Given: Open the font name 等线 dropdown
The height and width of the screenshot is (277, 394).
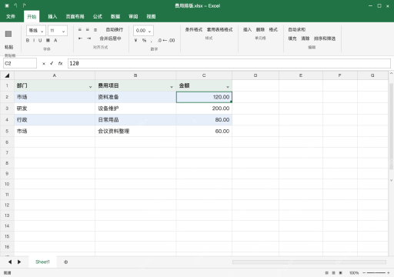Looking at the screenshot, I should pyautogui.click(x=36, y=31).
